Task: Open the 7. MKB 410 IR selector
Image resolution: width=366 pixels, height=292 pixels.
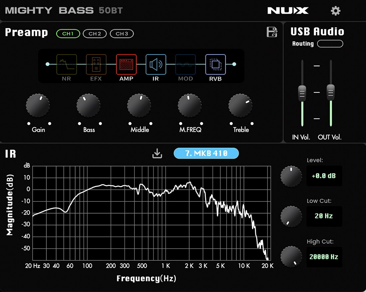Action: [206, 153]
